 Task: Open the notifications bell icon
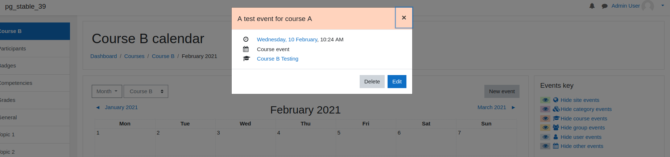592,6
